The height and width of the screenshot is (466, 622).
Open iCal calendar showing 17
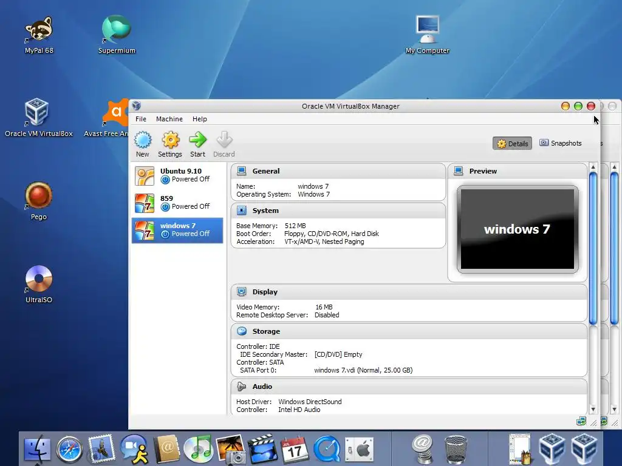(x=295, y=450)
